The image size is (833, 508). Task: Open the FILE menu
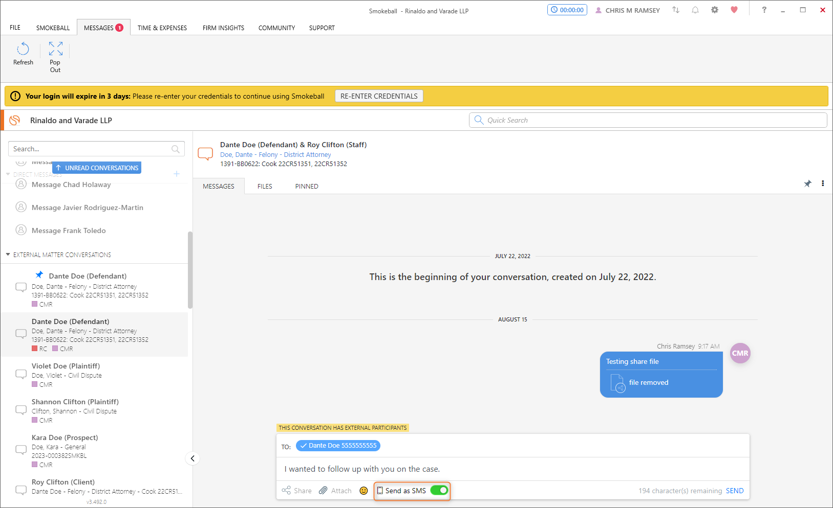15,28
